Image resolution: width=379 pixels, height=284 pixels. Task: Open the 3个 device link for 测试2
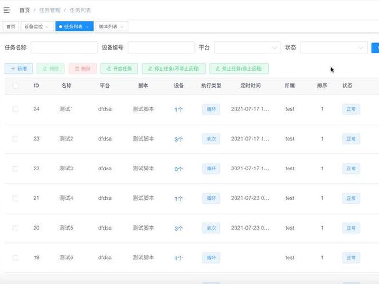point(179,139)
